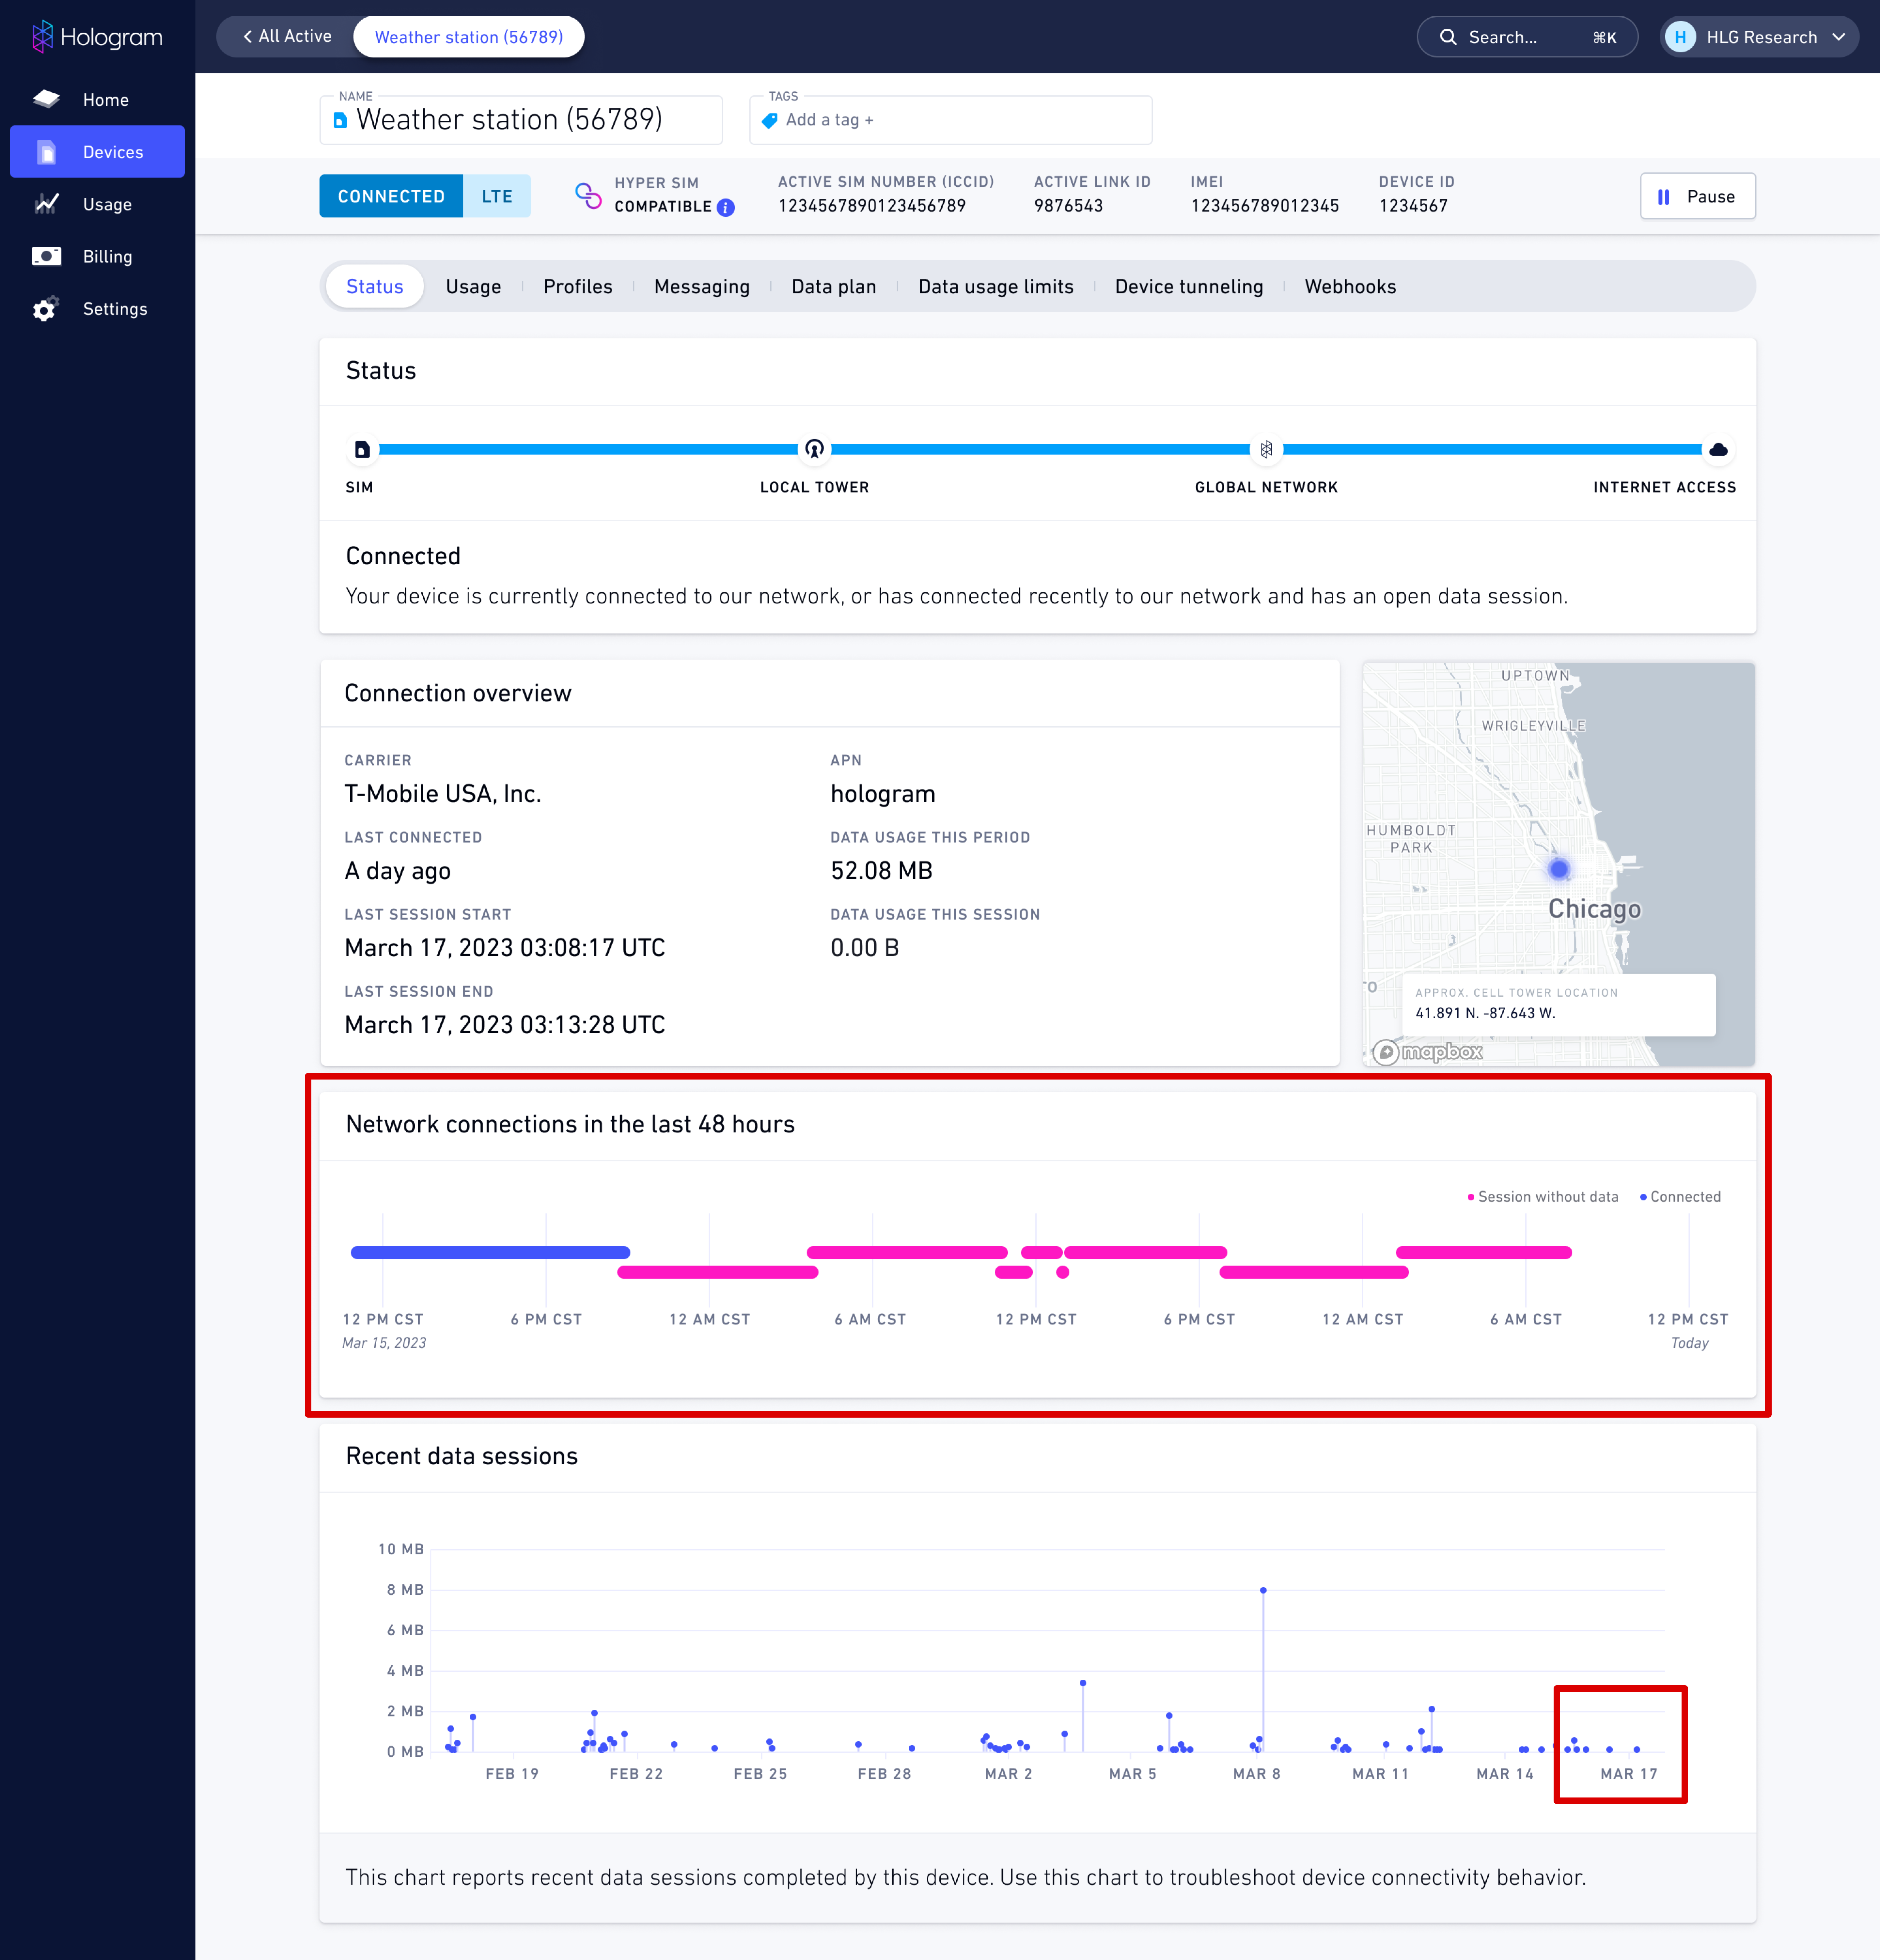This screenshot has width=1880, height=1960.
Task: Click last session start March 17 03:08:17
Action: (x=505, y=948)
